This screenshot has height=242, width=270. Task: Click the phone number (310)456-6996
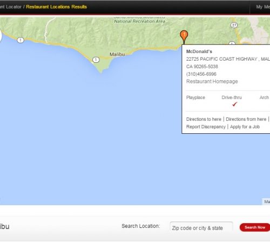click(x=201, y=74)
